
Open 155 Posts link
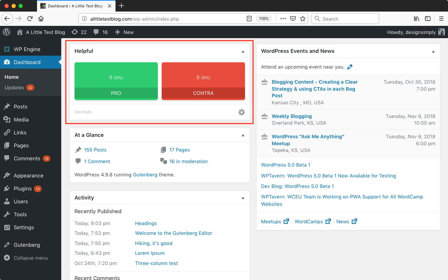(x=95, y=150)
